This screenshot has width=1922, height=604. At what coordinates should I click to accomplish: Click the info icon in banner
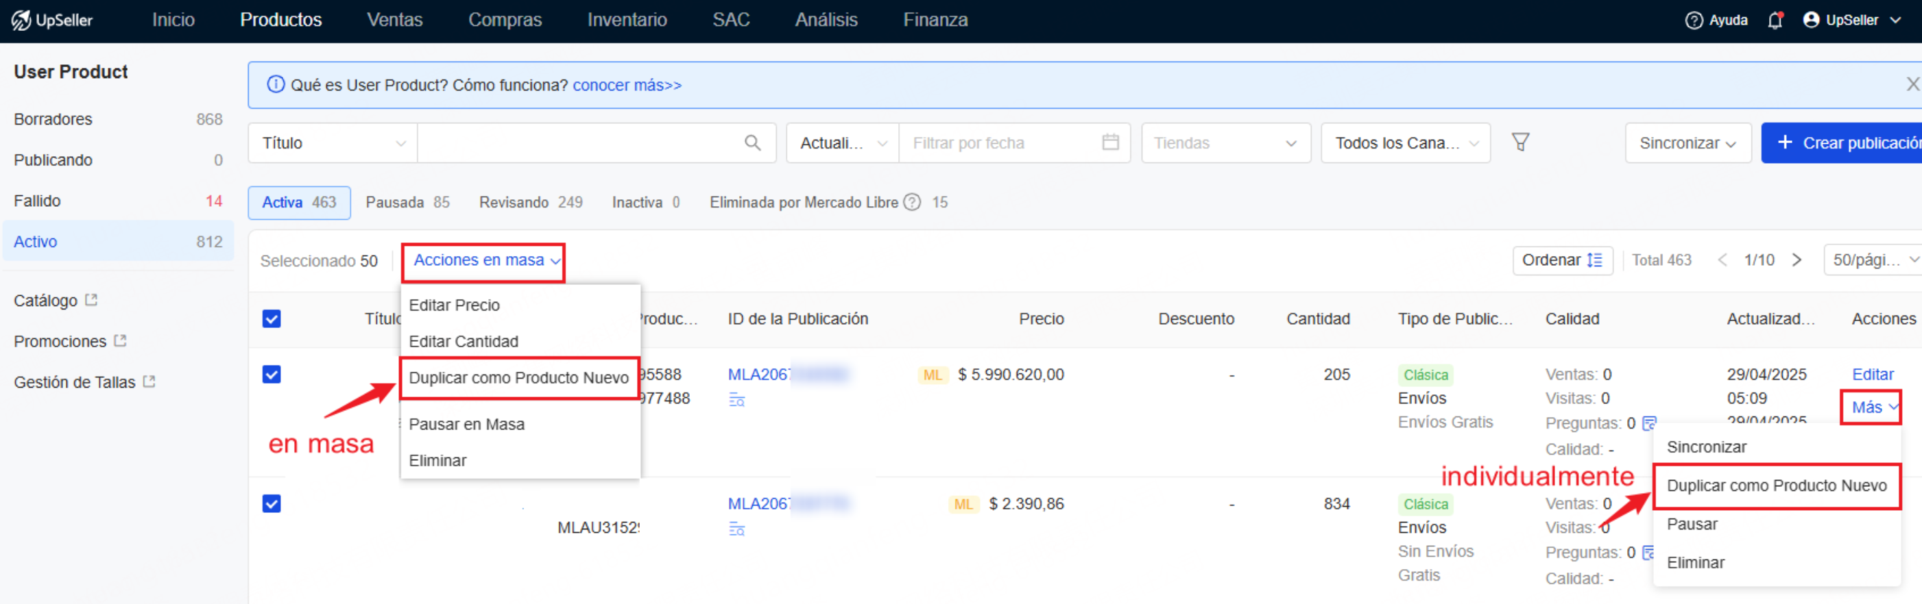(276, 84)
